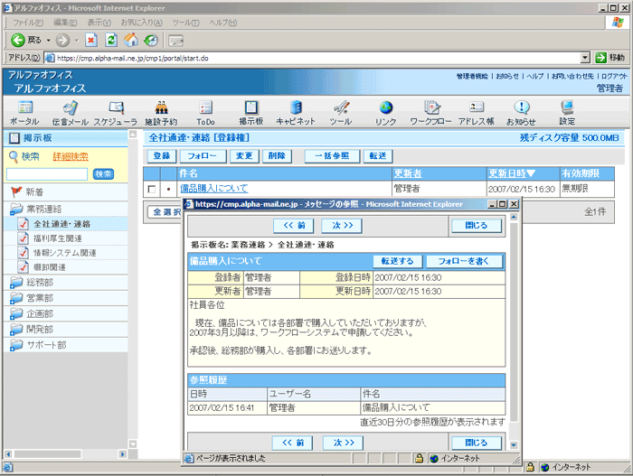This screenshot has height=476, width=633.
Task: Click the lock icon in popup status bar
Action: pyautogui.click(x=419, y=458)
